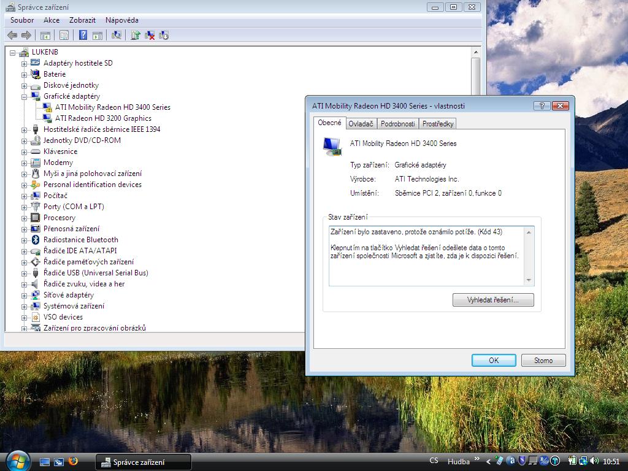This screenshot has height=471, width=628.
Task: Click the Bluetooth icon in device tree
Action: 35,240
